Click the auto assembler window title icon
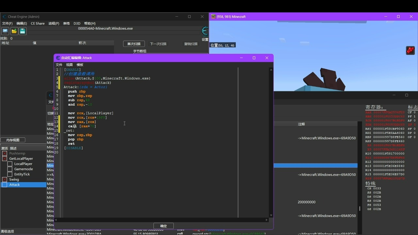Viewport: 418px width, 235px height. tap(58, 58)
